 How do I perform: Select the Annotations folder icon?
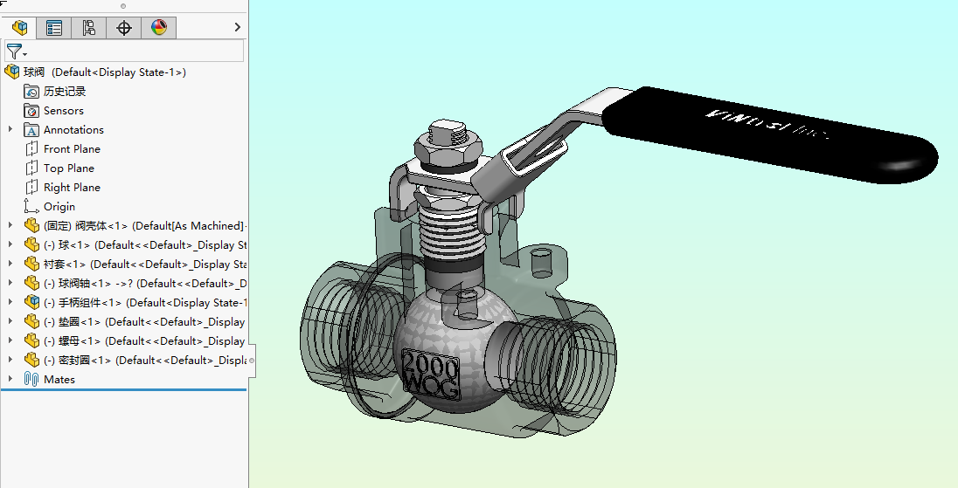(31, 130)
